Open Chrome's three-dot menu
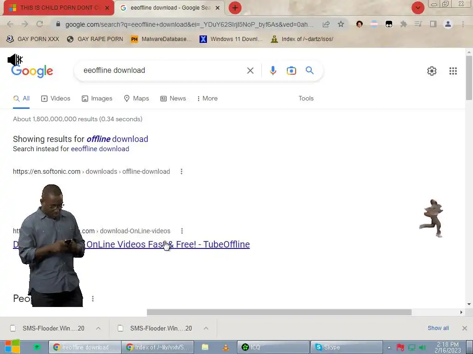473x354 pixels. (463, 24)
